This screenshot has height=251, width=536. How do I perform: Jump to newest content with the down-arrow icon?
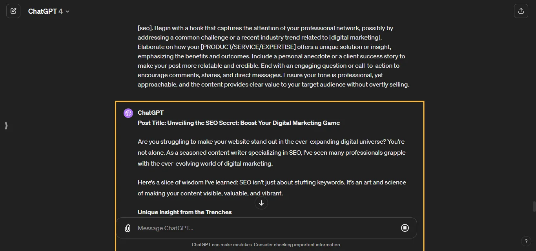[261, 203]
